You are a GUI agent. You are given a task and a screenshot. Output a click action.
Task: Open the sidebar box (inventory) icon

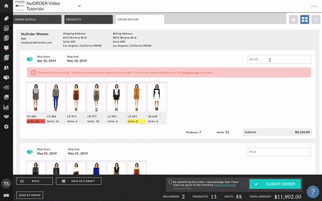pyautogui.click(x=6, y=77)
